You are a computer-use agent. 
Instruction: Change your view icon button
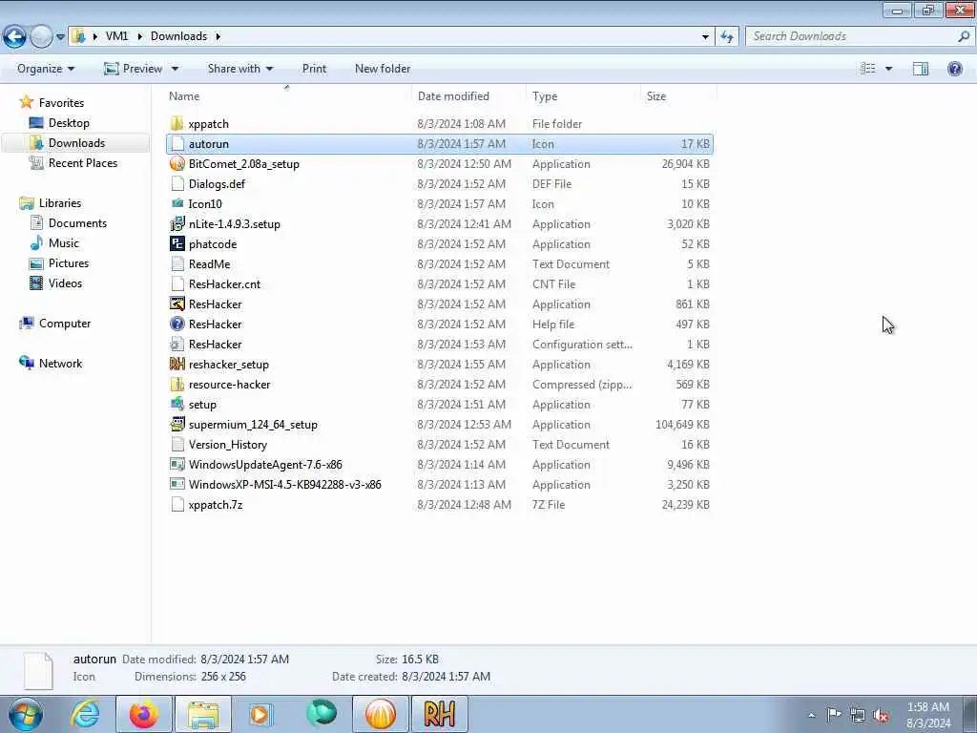click(868, 69)
